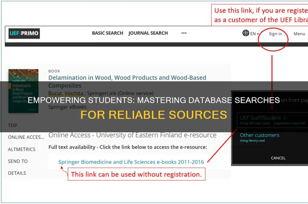Go to Basic Search
The width and height of the screenshot is (308, 204).
[x=107, y=33]
